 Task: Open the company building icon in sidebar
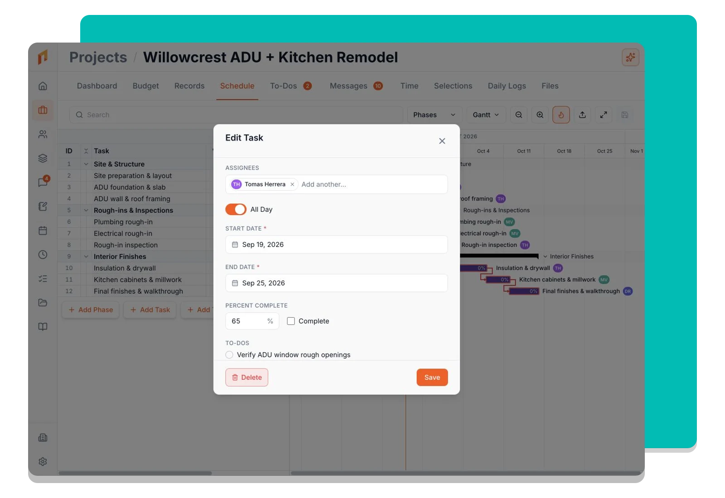(43, 437)
